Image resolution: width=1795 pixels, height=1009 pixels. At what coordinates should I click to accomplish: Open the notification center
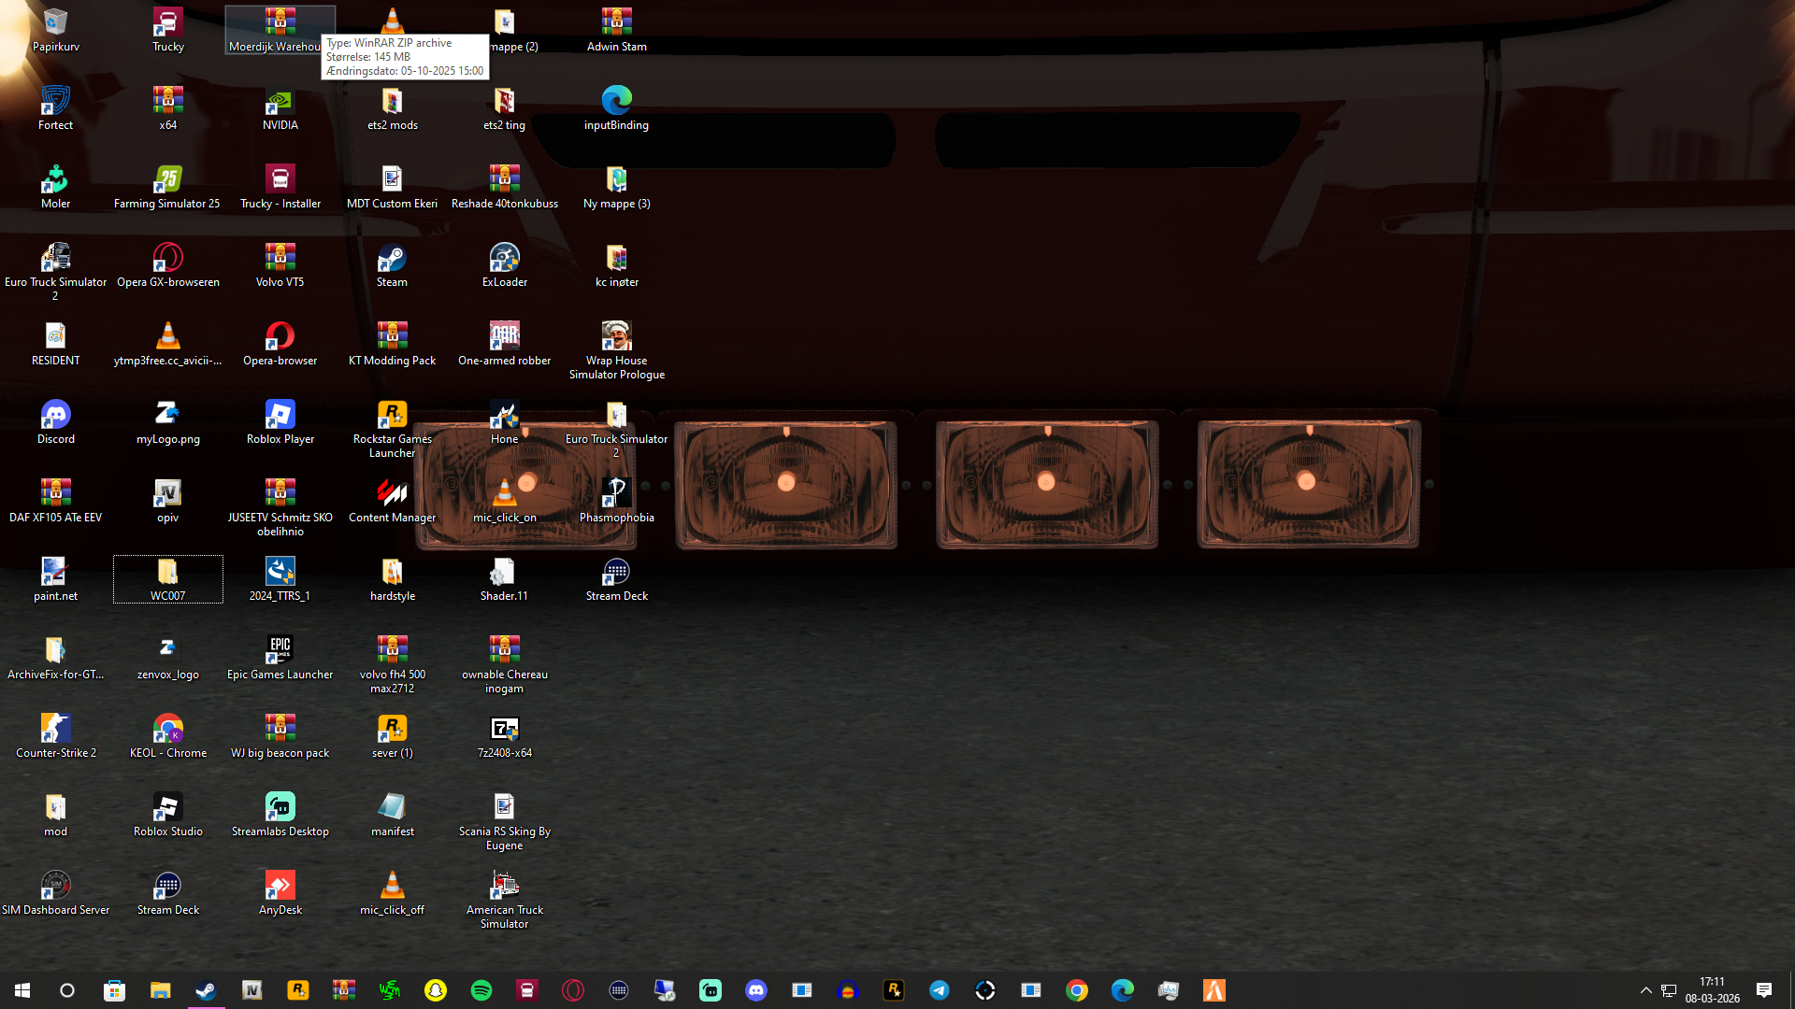pyautogui.click(x=1764, y=990)
